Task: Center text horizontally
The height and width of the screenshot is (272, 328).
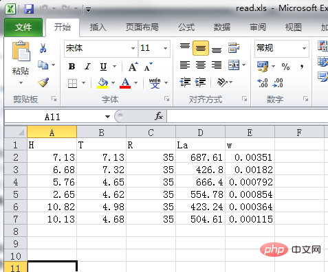Action: pyautogui.click(x=201, y=65)
